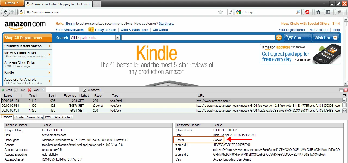Close the HttpFox panel with red X

(346, 90)
